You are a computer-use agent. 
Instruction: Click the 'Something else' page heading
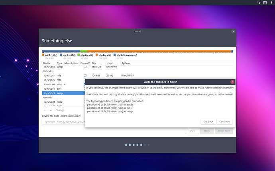pyautogui.click(x=57, y=41)
